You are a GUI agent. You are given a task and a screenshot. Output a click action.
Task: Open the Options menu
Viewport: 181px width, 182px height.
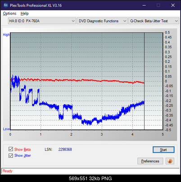coord(9,14)
